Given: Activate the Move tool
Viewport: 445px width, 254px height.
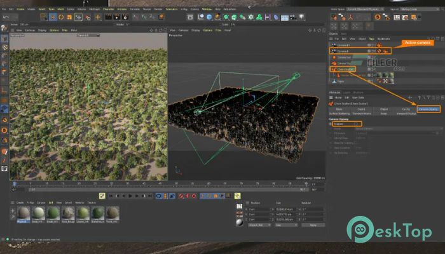Looking at the screenshot, I should point(53,17).
